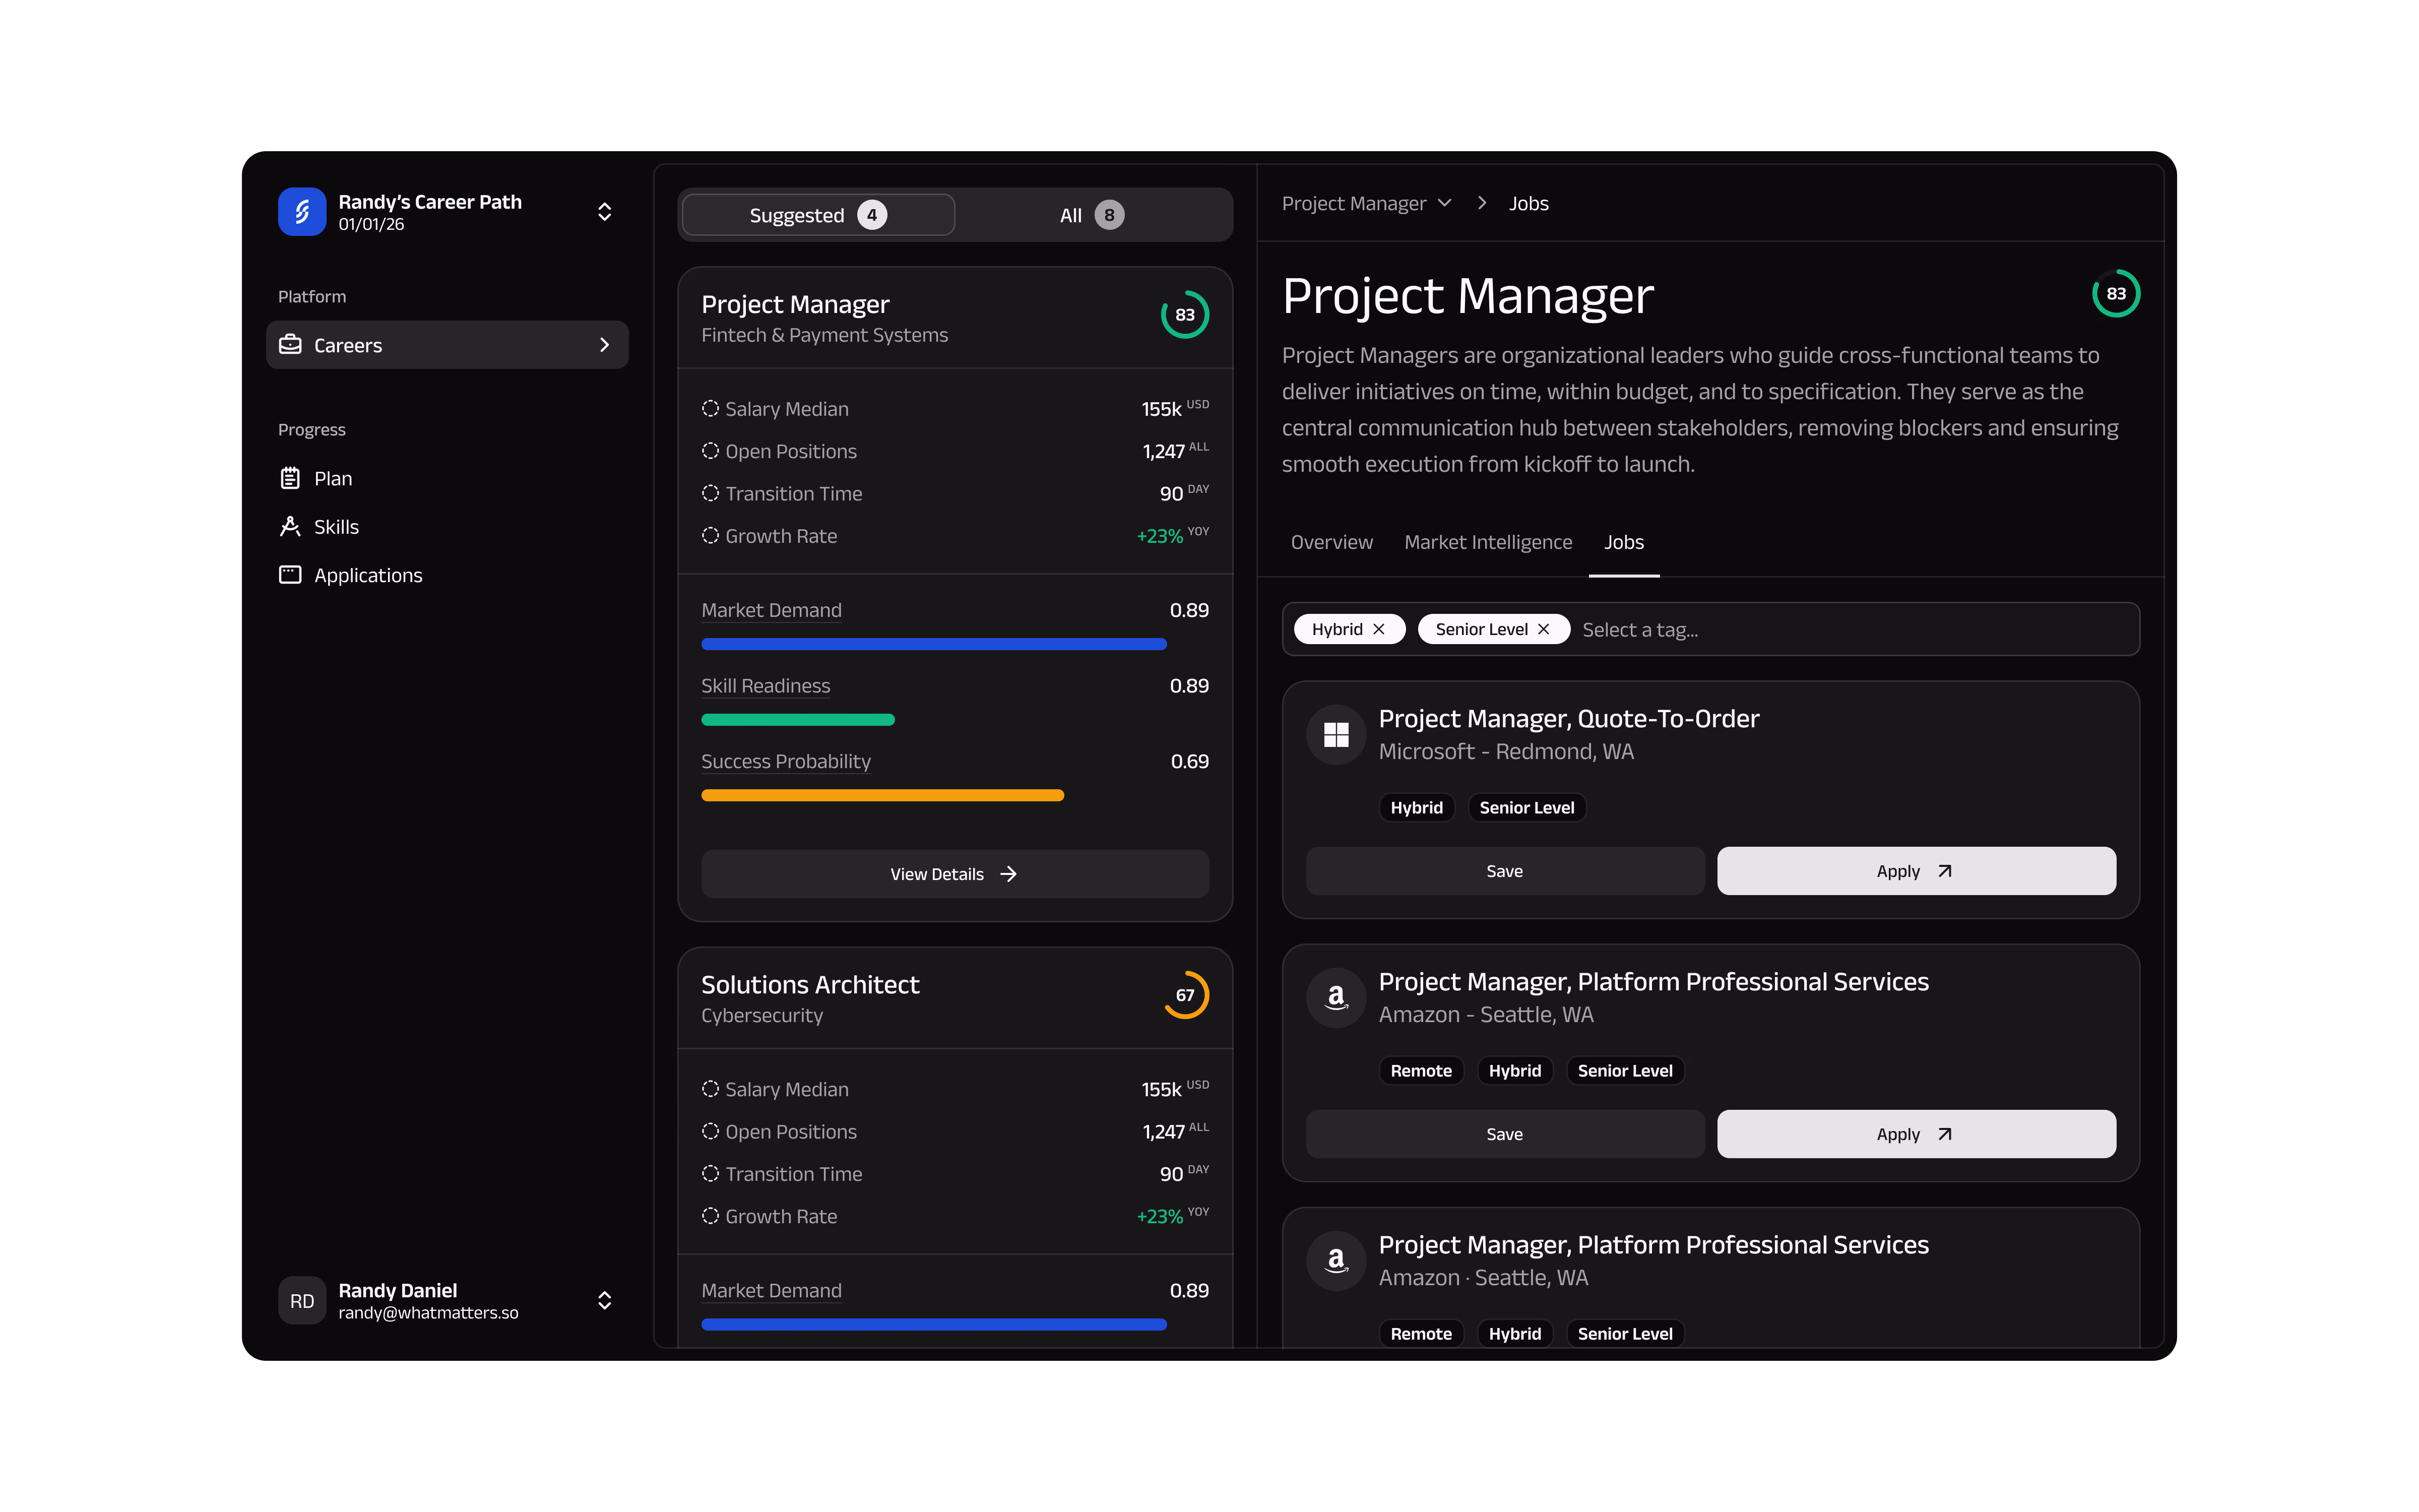Click the Amazon logo on the Seattle job with Apply button

pyautogui.click(x=1336, y=998)
